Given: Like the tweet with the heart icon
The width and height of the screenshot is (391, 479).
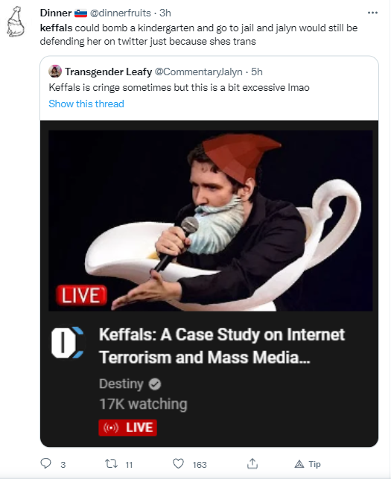Looking at the screenshot, I should [x=179, y=463].
